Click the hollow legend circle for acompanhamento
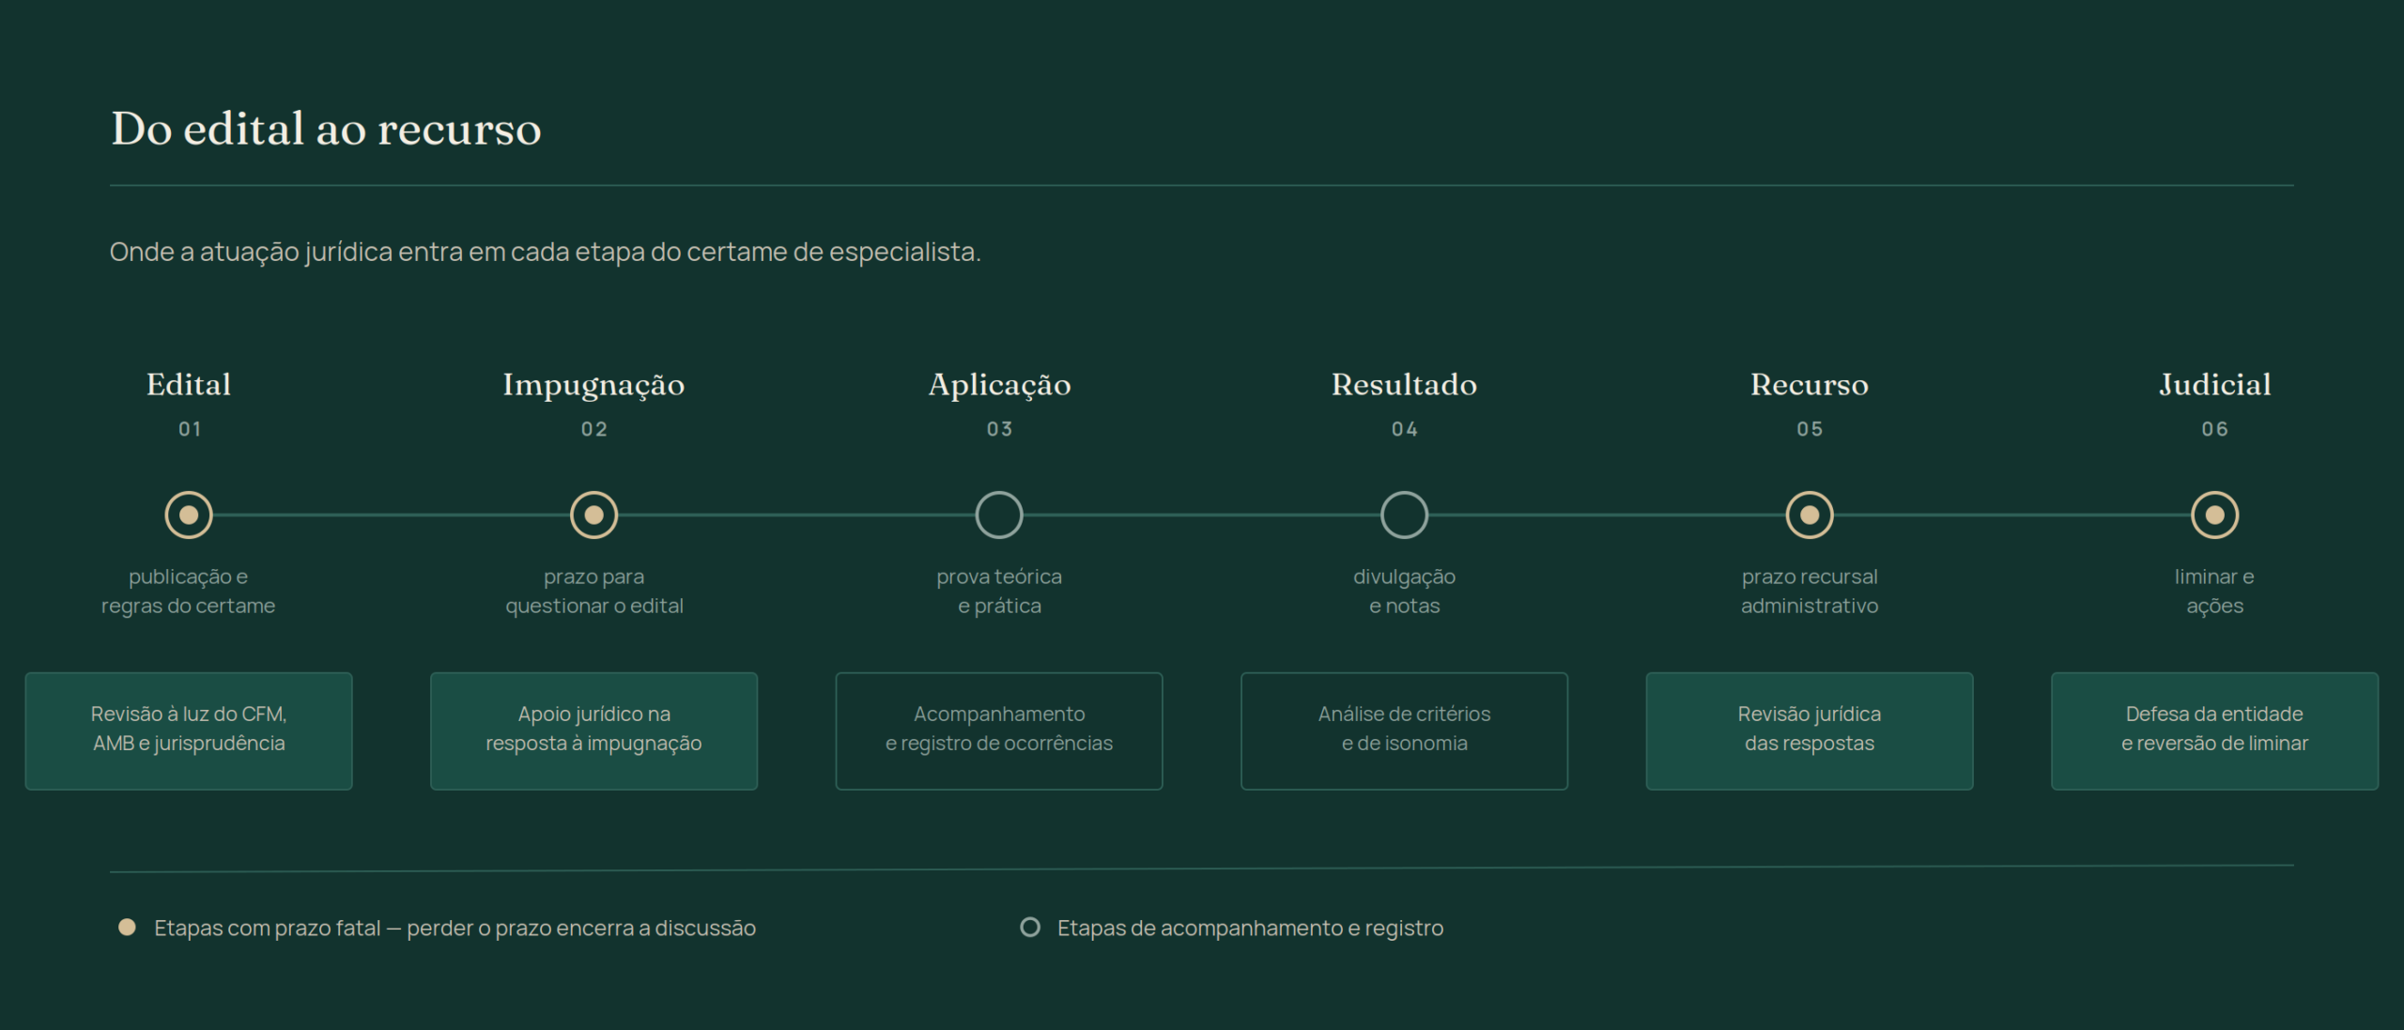This screenshot has width=2404, height=1030. point(1030,928)
